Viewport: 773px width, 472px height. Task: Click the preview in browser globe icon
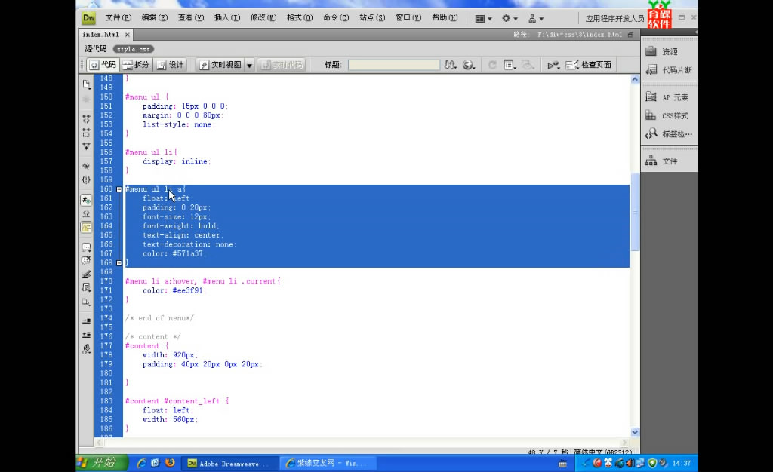[468, 65]
